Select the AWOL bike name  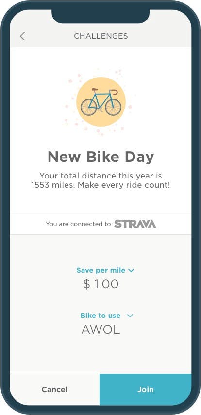100,330
